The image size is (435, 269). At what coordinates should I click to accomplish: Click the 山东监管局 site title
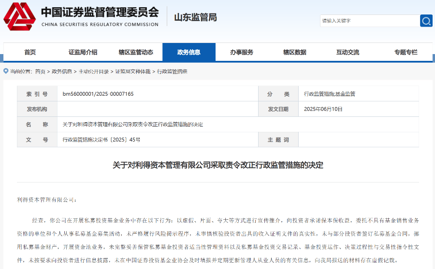pyautogui.click(x=195, y=17)
